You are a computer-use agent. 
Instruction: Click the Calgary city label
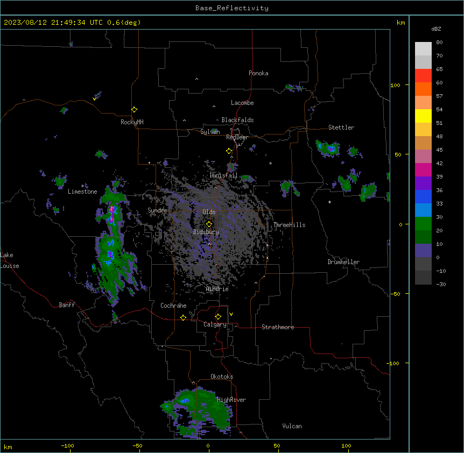[x=215, y=324]
